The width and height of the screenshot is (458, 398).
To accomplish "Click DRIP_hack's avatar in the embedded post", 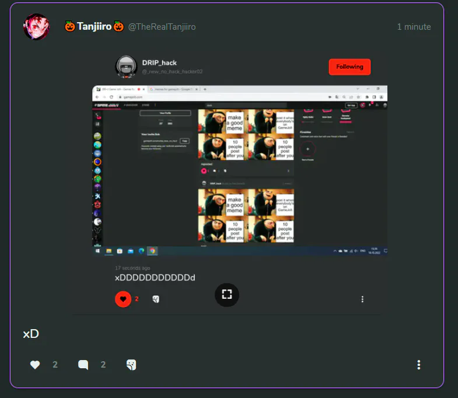I will tap(126, 67).
